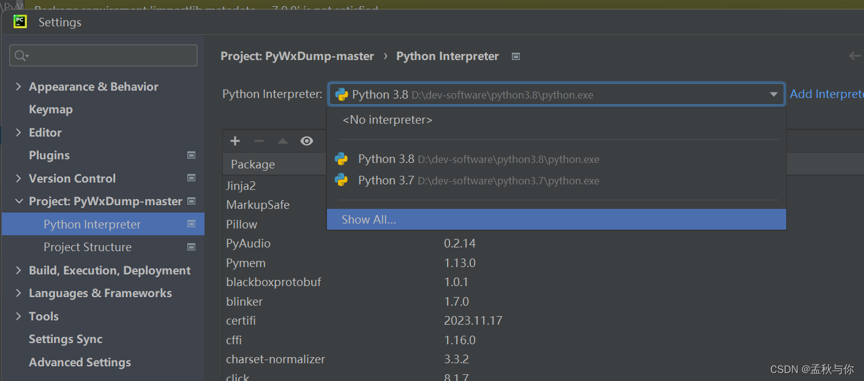Select the charset-normalizer package row
This screenshot has width=864, height=381.
pos(276,360)
